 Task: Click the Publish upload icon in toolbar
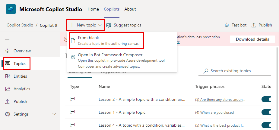point(254,25)
